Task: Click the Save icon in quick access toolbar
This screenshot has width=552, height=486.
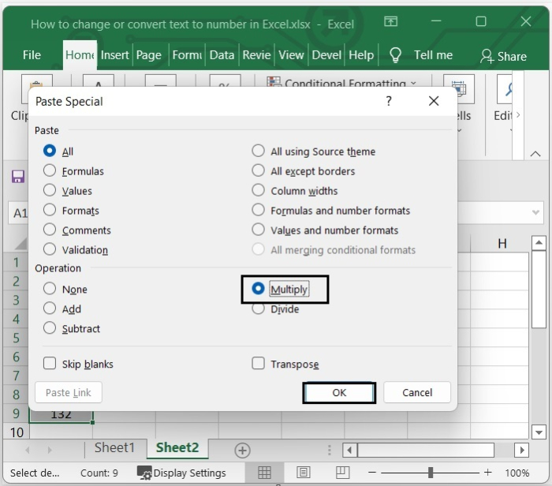Action: click(17, 177)
